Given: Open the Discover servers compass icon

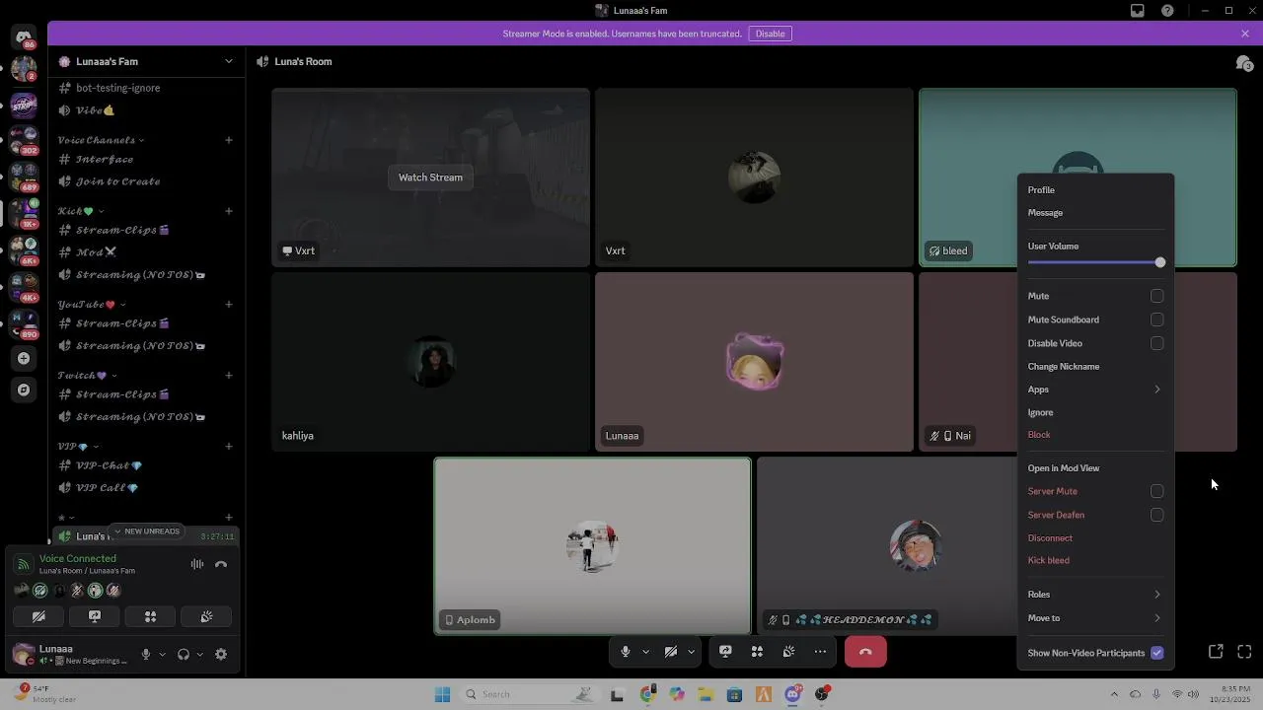Looking at the screenshot, I should pos(24,390).
